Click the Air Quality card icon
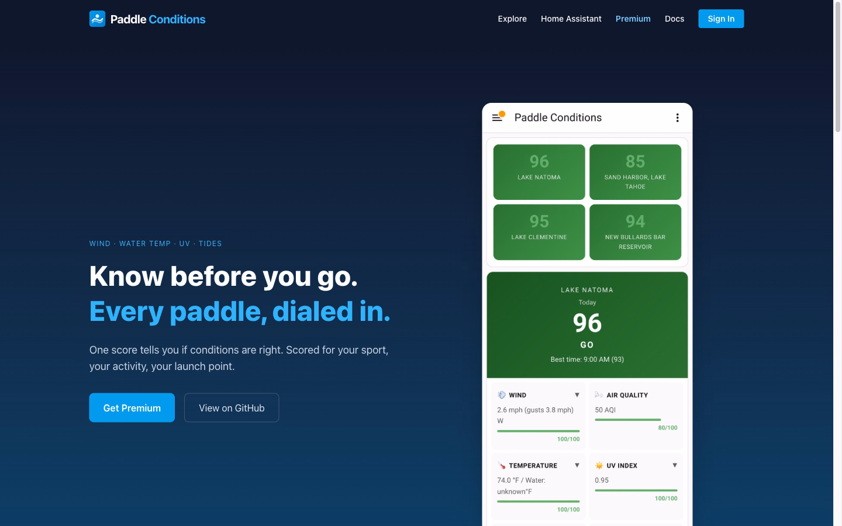Viewport: 842px width, 526px height. [599, 395]
